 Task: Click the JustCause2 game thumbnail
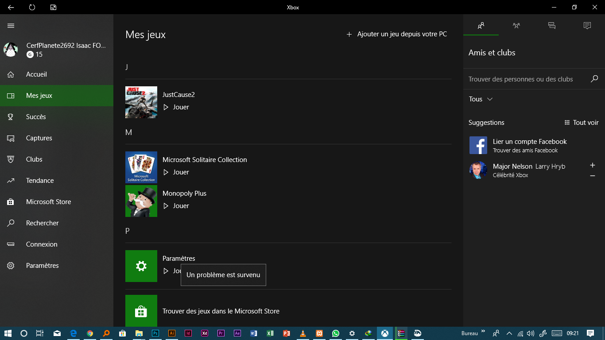pos(141,102)
